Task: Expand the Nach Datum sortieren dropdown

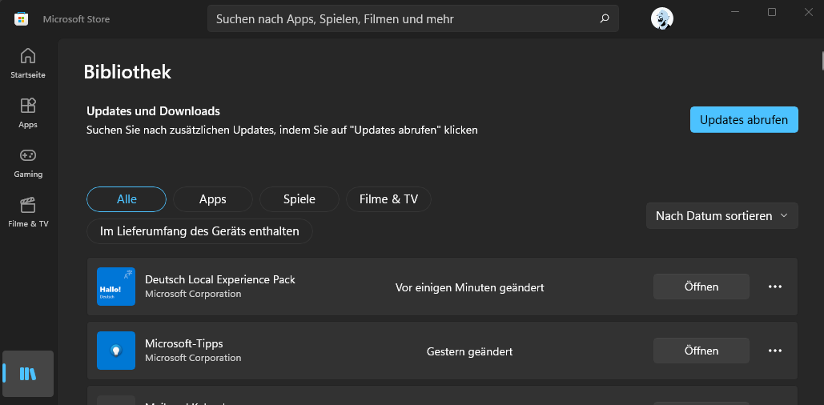Action: point(722,216)
